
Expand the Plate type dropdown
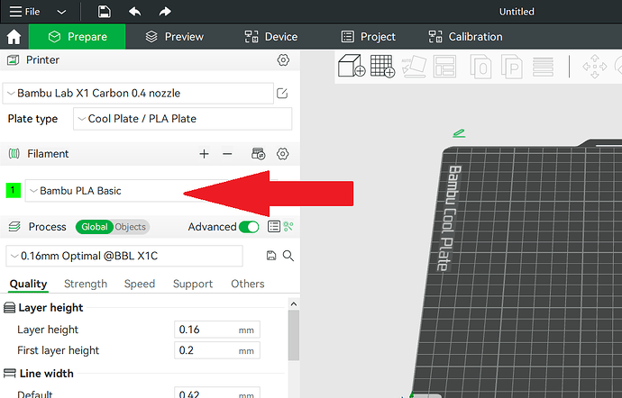[x=182, y=119]
